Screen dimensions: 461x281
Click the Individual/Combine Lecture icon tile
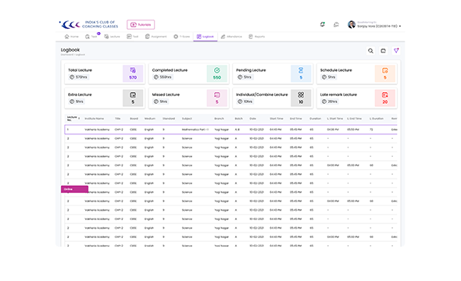coord(301,98)
